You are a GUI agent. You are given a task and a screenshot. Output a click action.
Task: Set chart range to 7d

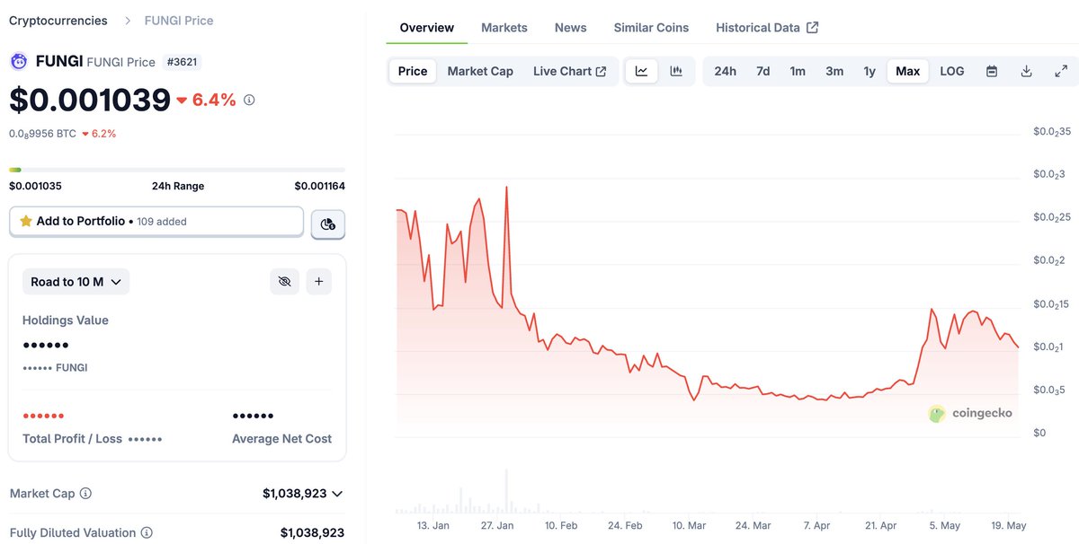[762, 71]
